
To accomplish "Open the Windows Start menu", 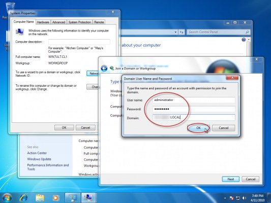I will (7, 197).
